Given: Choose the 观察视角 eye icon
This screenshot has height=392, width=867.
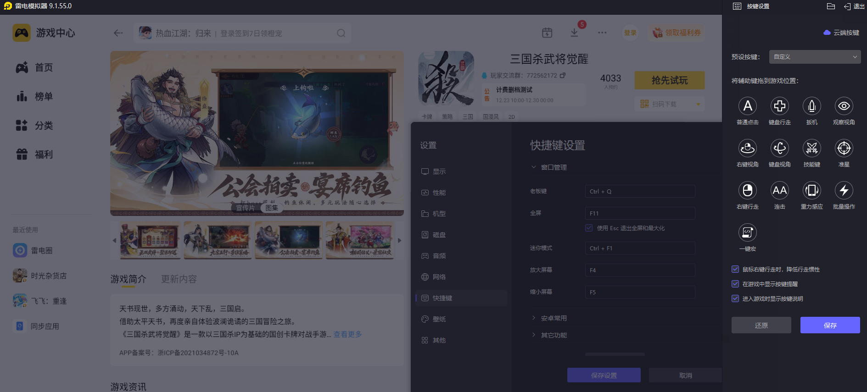Looking at the screenshot, I should coord(844,106).
